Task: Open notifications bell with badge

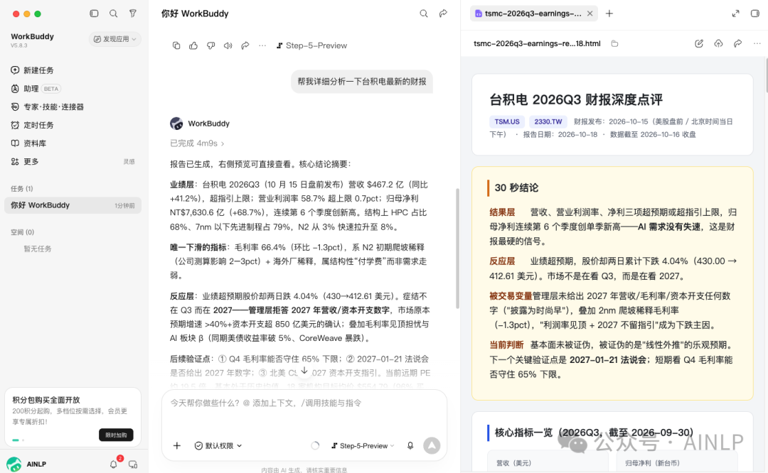Action: [x=114, y=464]
